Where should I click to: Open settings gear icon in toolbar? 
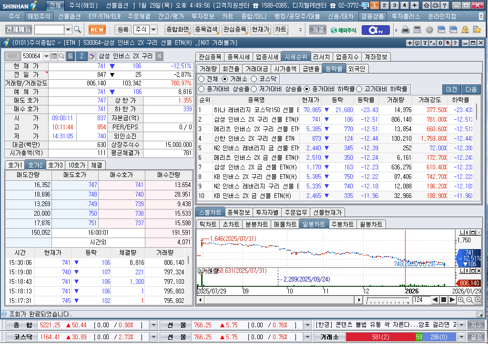pyautogui.click(x=429, y=30)
